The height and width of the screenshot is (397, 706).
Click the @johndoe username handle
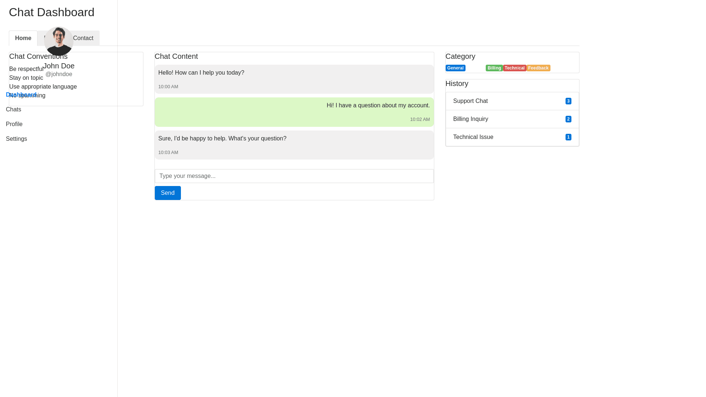pos(59,74)
